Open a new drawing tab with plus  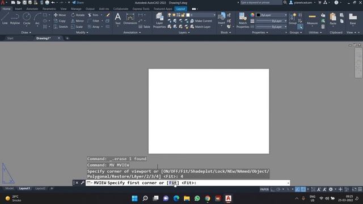67,39
